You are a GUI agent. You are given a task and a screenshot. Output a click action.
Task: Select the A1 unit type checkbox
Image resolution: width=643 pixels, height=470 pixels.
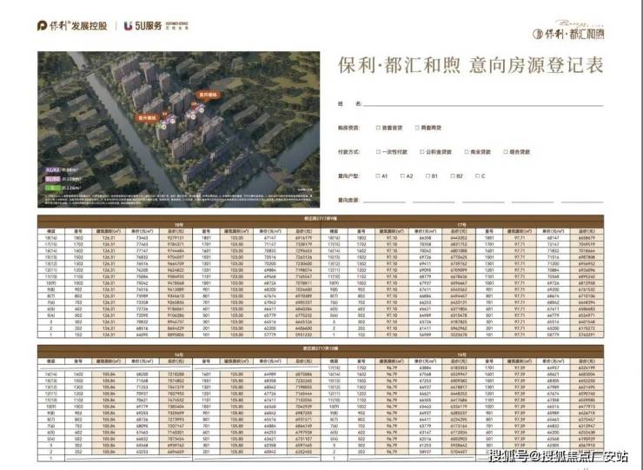pyautogui.click(x=378, y=176)
